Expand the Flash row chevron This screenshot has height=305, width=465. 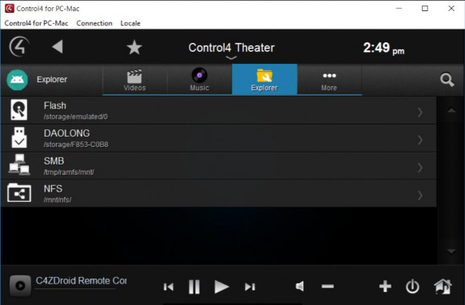pos(420,112)
